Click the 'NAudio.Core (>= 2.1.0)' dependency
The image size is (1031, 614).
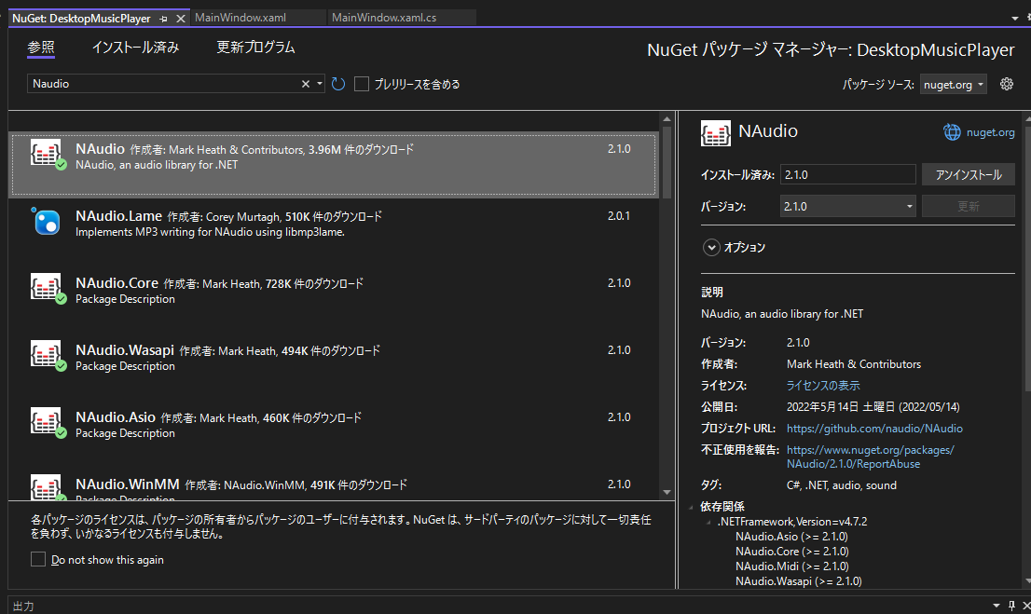tap(792, 552)
